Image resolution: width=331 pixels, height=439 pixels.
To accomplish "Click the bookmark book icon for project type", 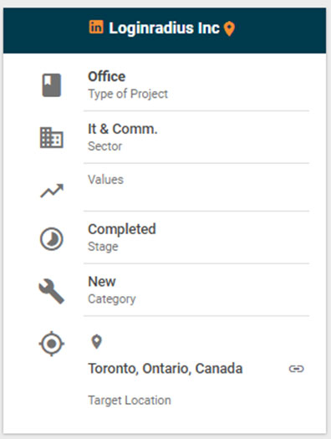I will (x=52, y=85).
